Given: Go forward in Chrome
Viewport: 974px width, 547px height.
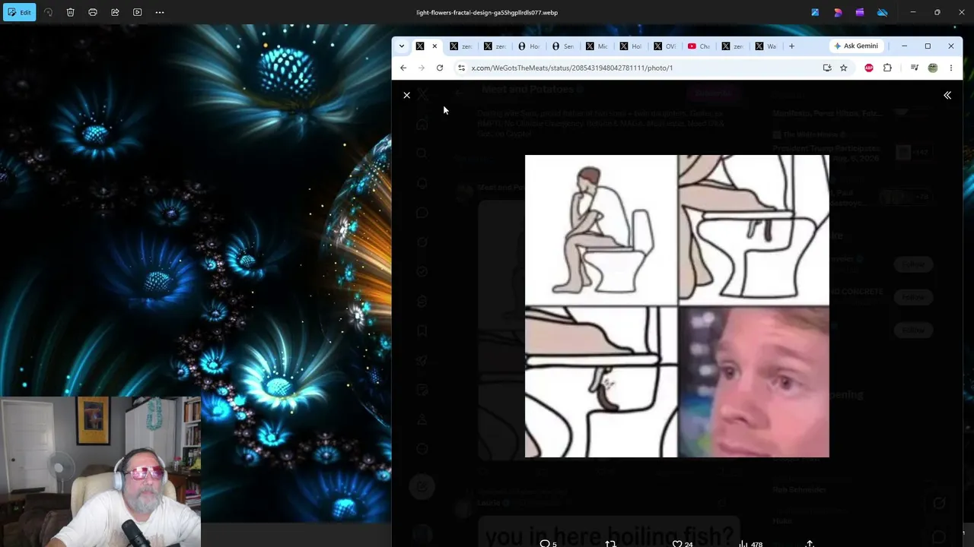Looking at the screenshot, I should (x=422, y=68).
